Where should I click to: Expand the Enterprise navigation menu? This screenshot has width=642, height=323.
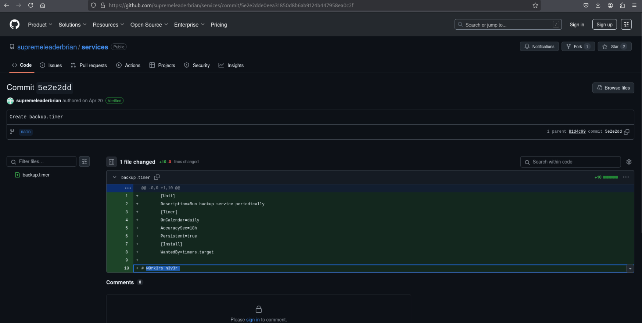click(189, 25)
